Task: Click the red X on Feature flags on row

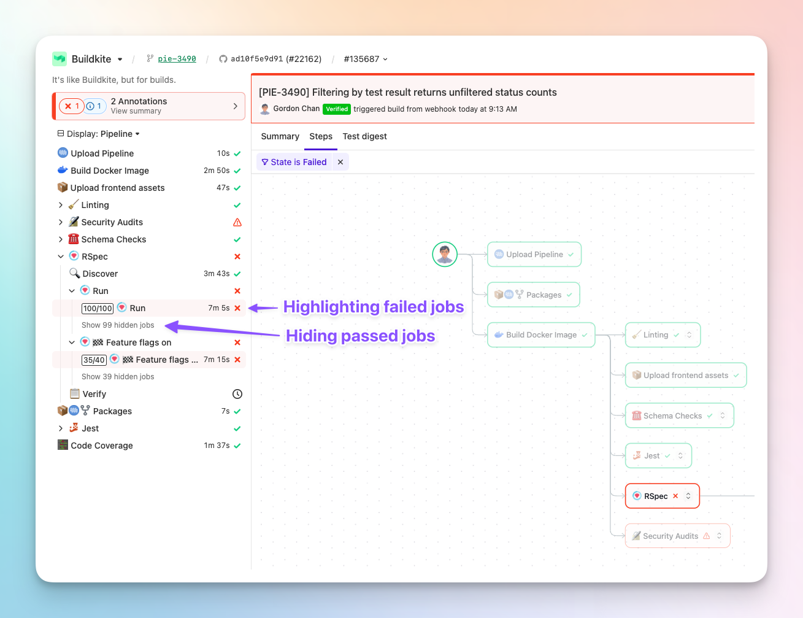Action: pyautogui.click(x=237, y=342)
